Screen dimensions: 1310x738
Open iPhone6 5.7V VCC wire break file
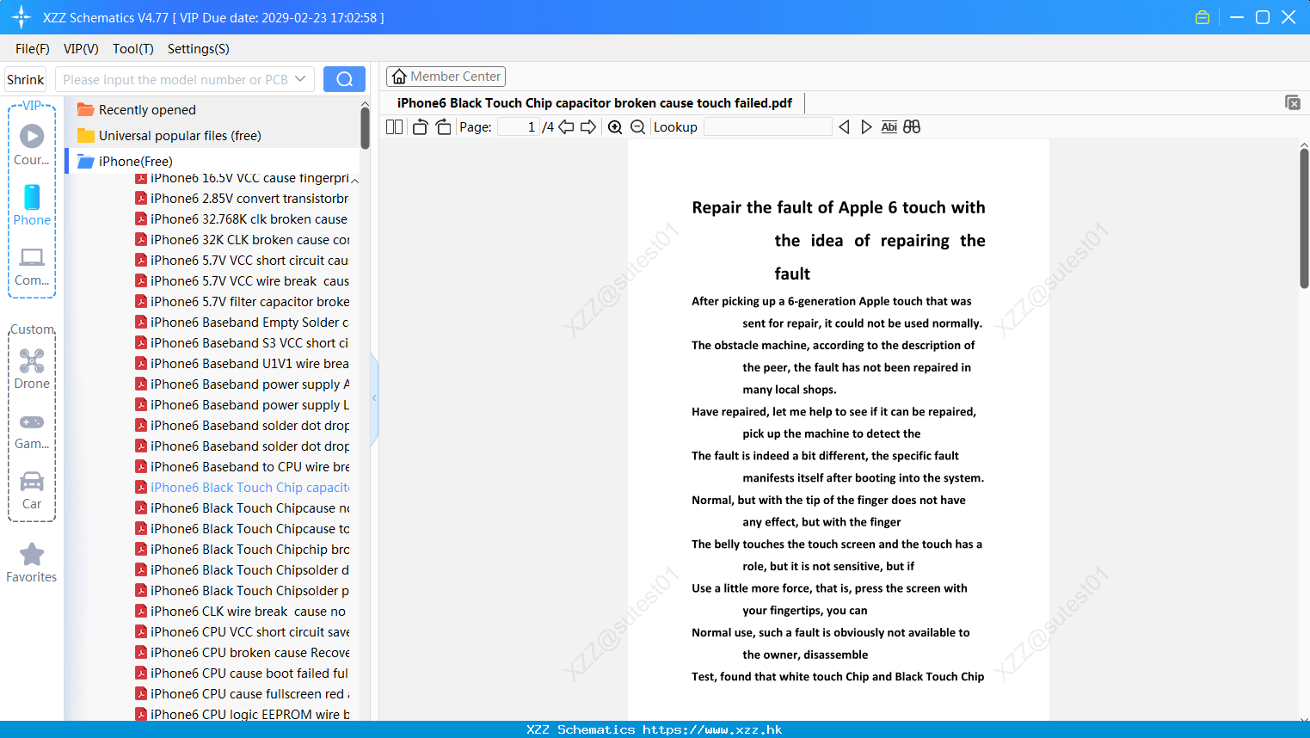(x=243, y=281)
